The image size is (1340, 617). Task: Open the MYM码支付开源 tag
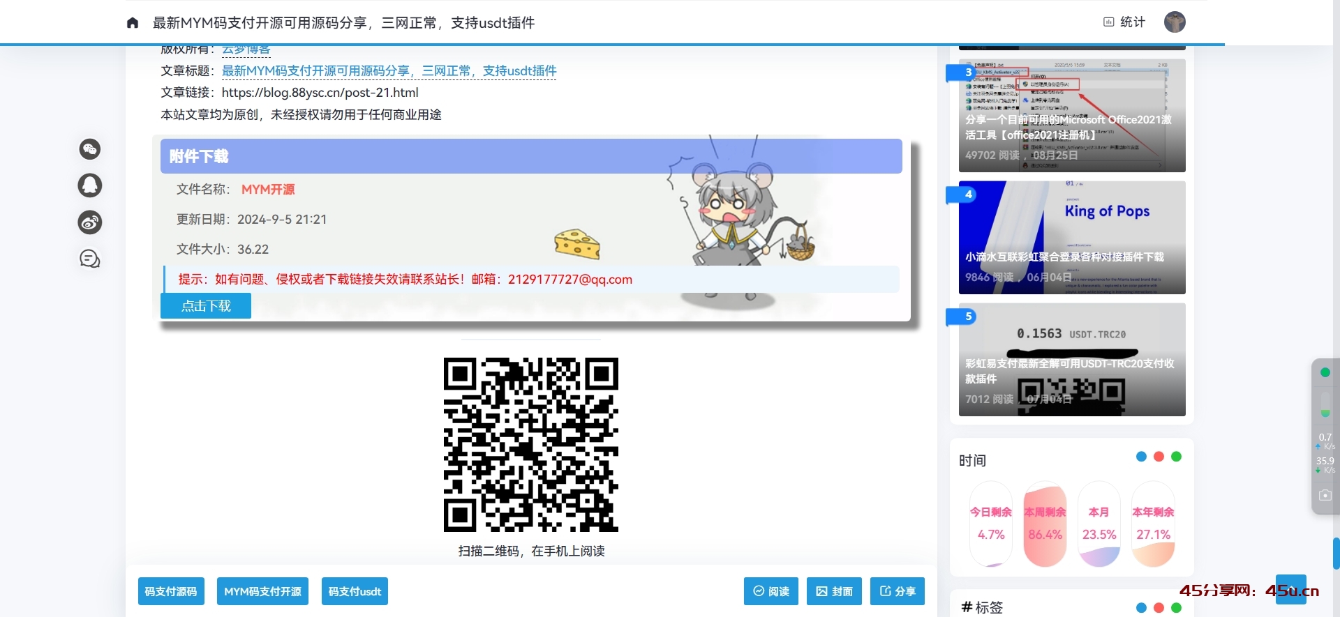pyautogui.click(x=262, y=592)
